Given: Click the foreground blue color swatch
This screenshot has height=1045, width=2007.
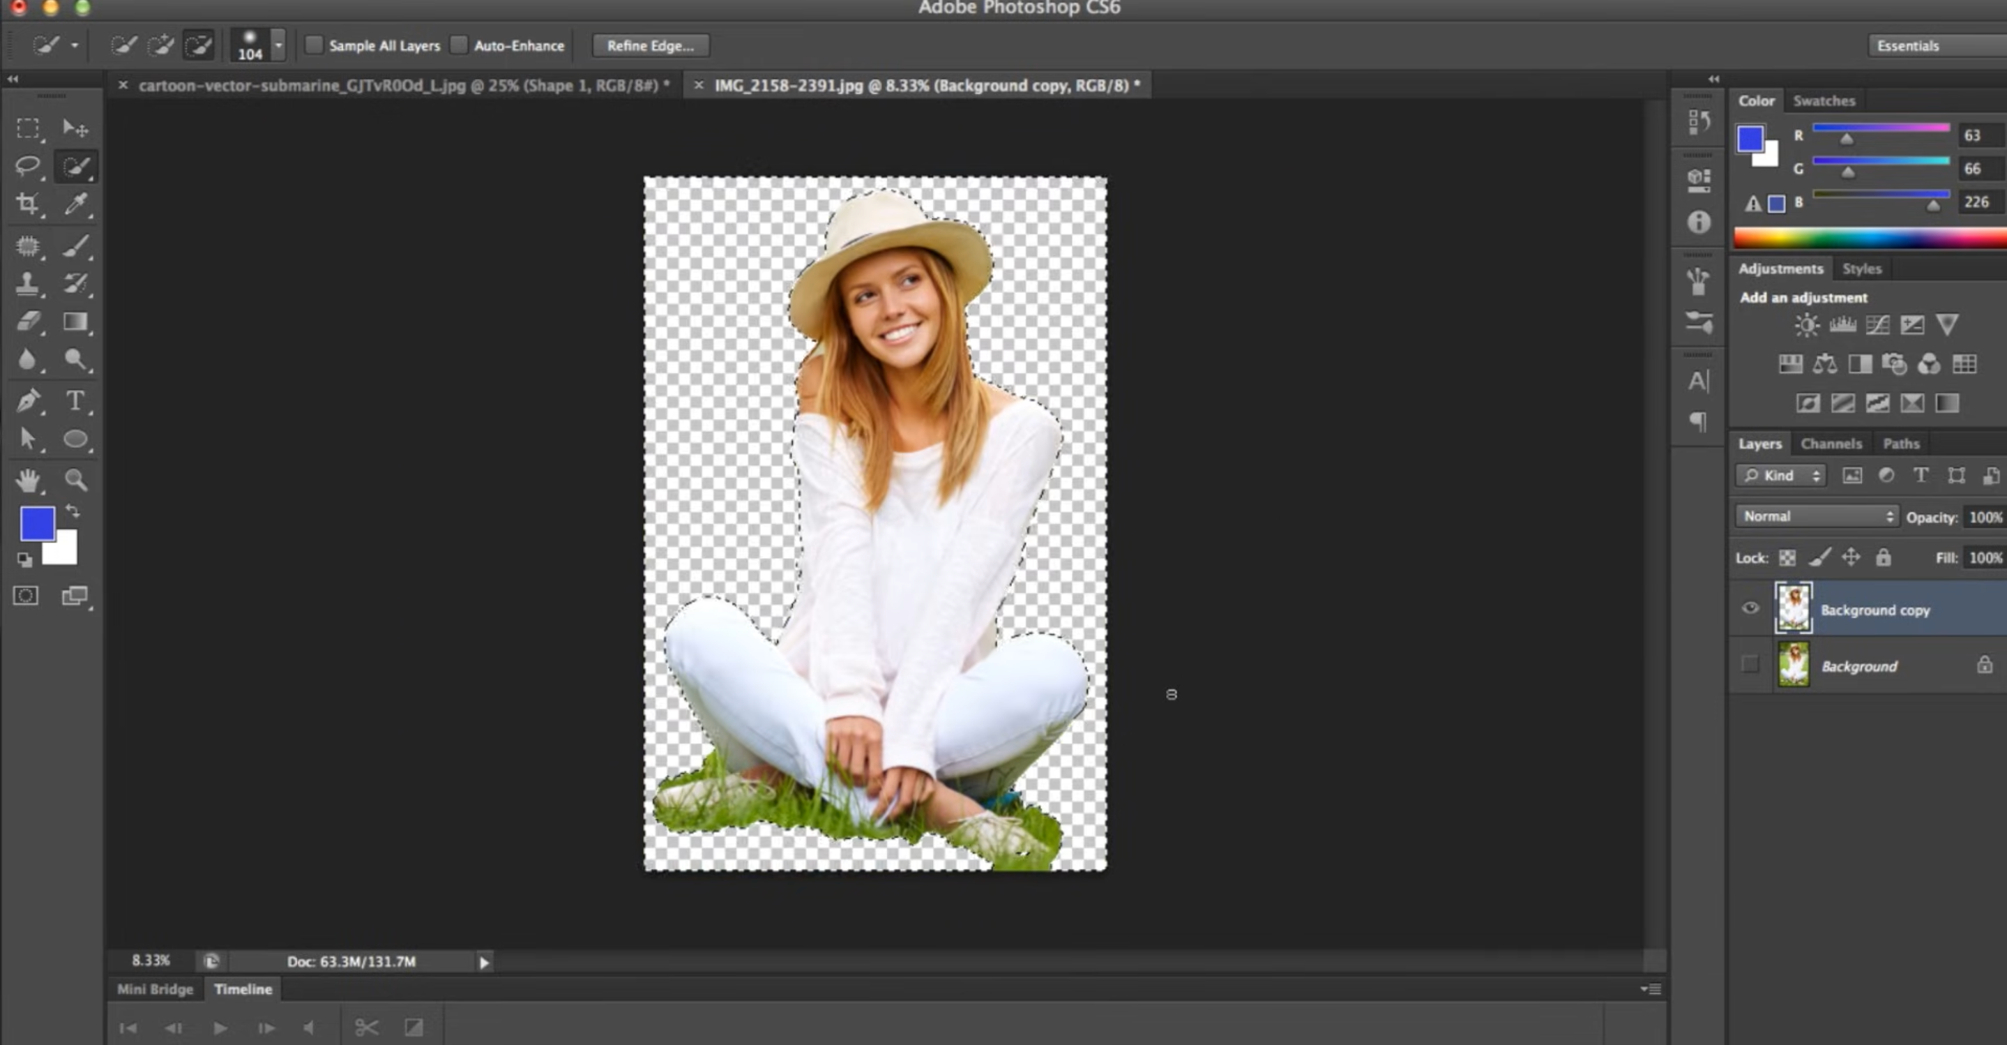Looking at the screenshot, I should point(38,524).
